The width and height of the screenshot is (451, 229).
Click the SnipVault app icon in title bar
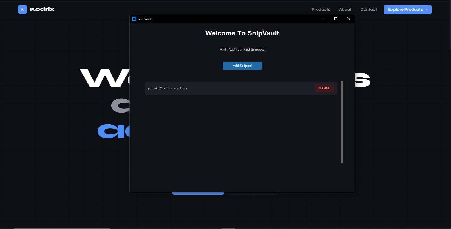pyautogui.click(x=134, y=19)
